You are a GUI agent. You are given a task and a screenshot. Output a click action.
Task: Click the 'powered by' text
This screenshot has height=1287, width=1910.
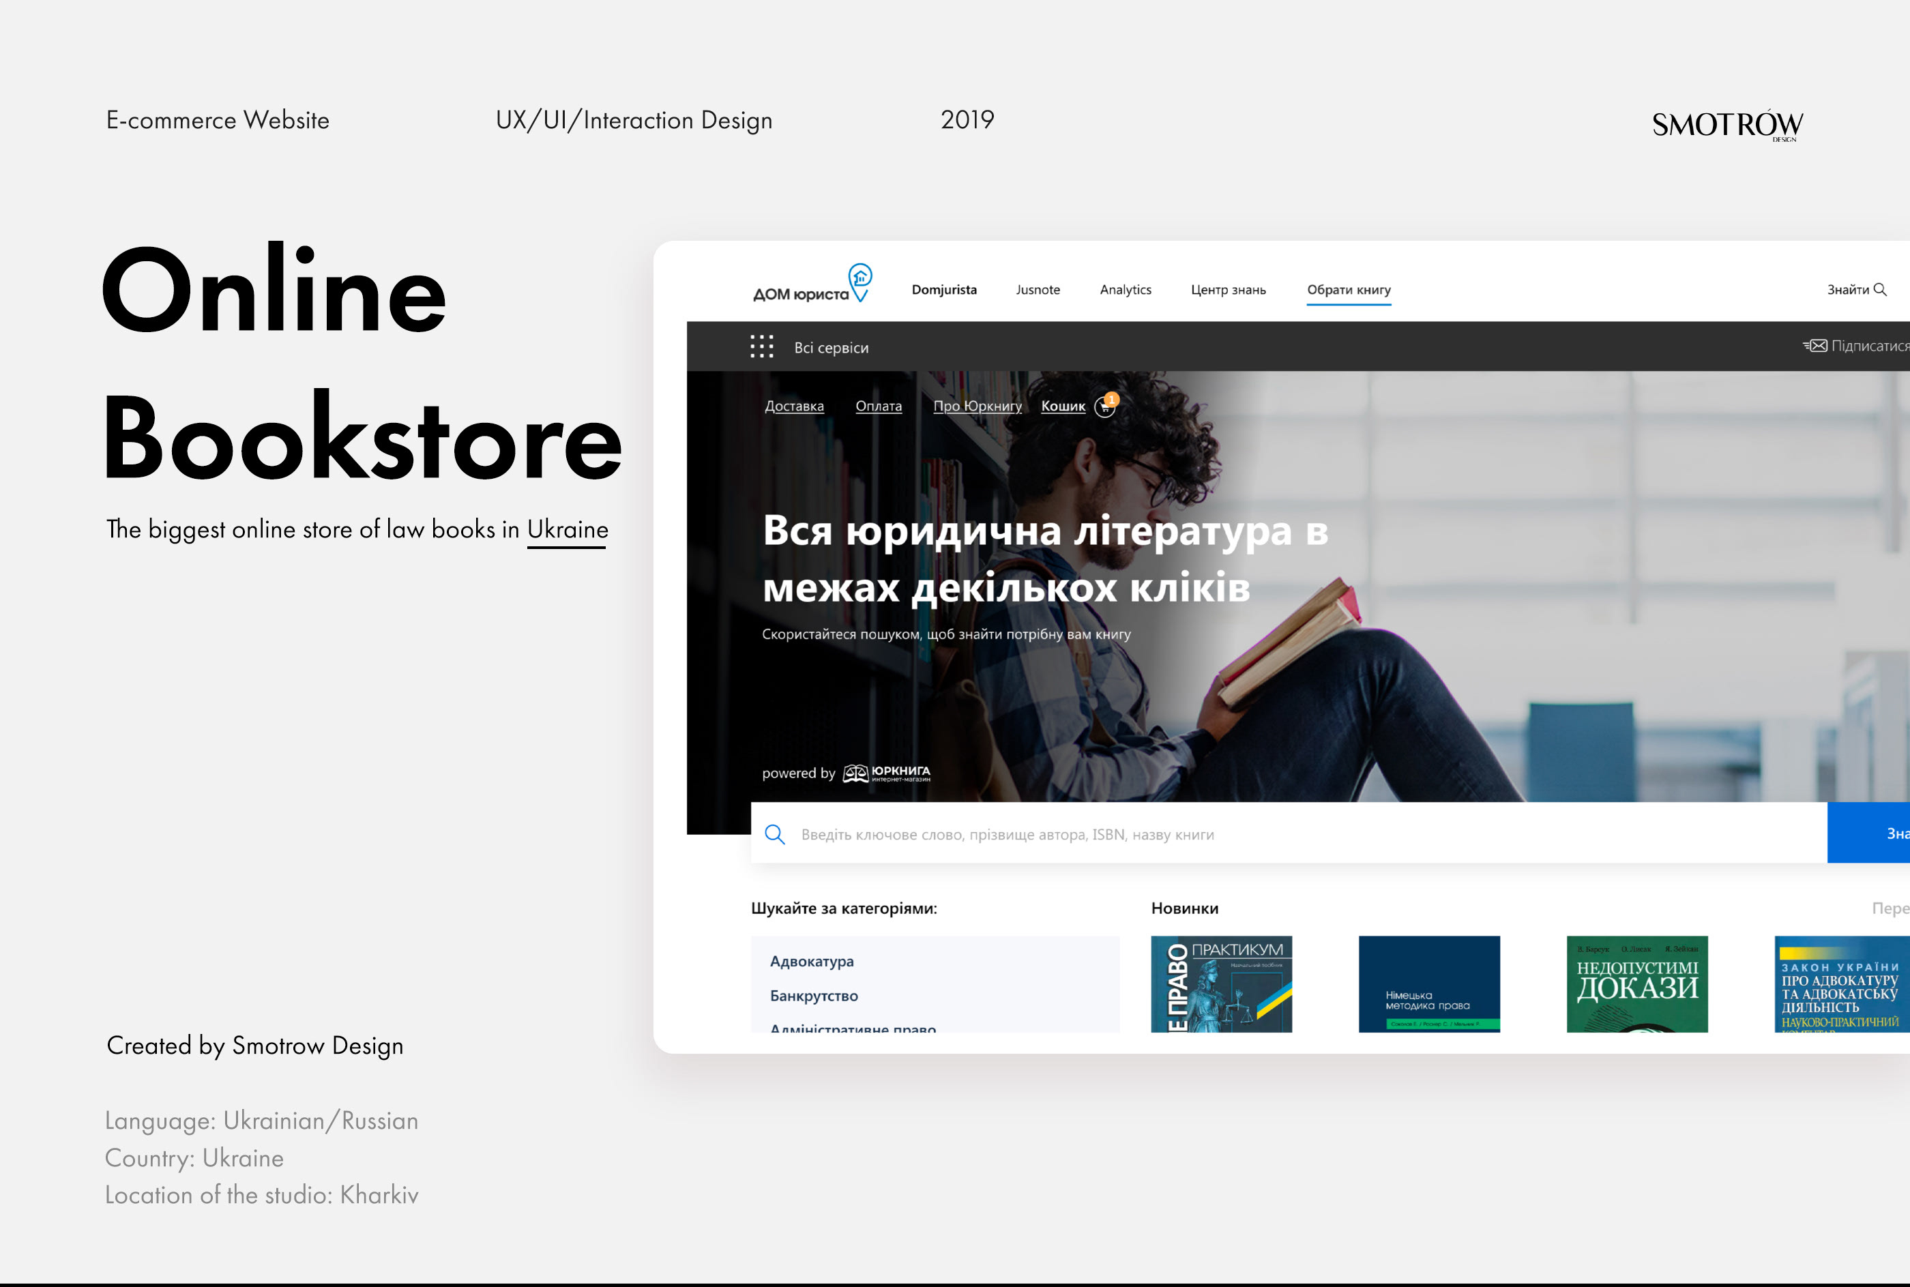click(798, 773)
